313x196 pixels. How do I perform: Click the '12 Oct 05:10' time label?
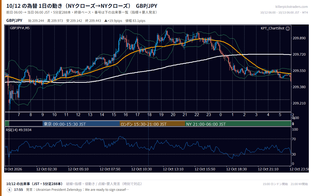coord(78,169)
